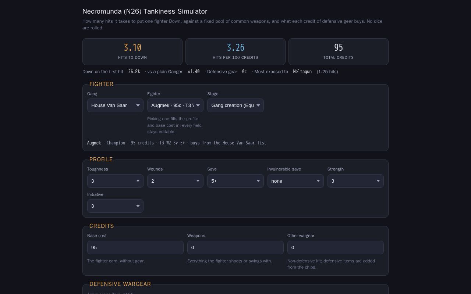Click the Weapons credits input field
This screenshot has width=471, height=294.
235,247
